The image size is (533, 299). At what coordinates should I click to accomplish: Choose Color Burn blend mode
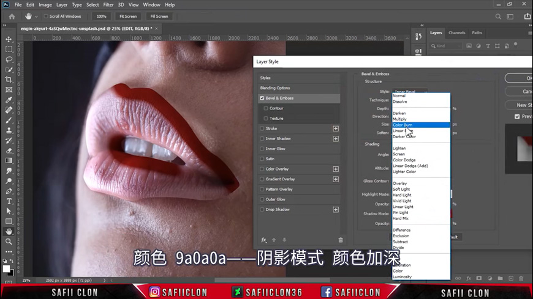[x=421, y=125]
